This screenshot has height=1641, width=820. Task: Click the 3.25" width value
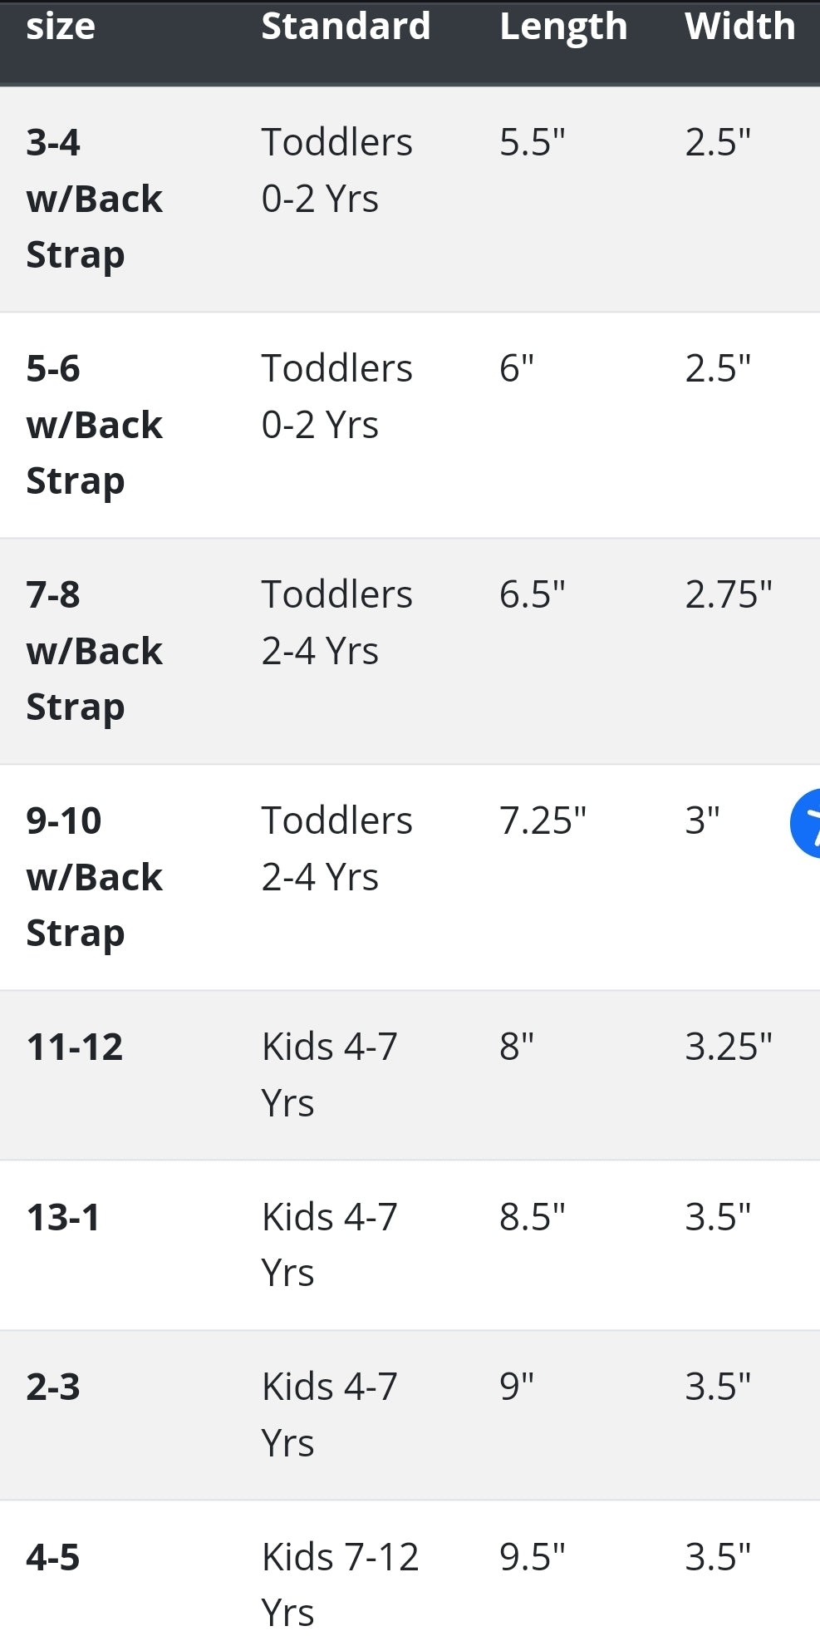tap(728, 1047)
